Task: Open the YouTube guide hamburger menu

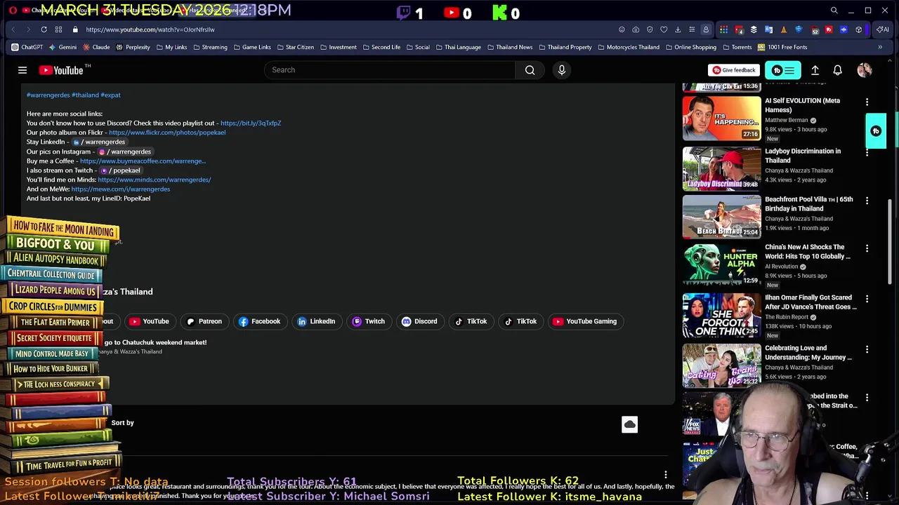Action: point(22,70)
